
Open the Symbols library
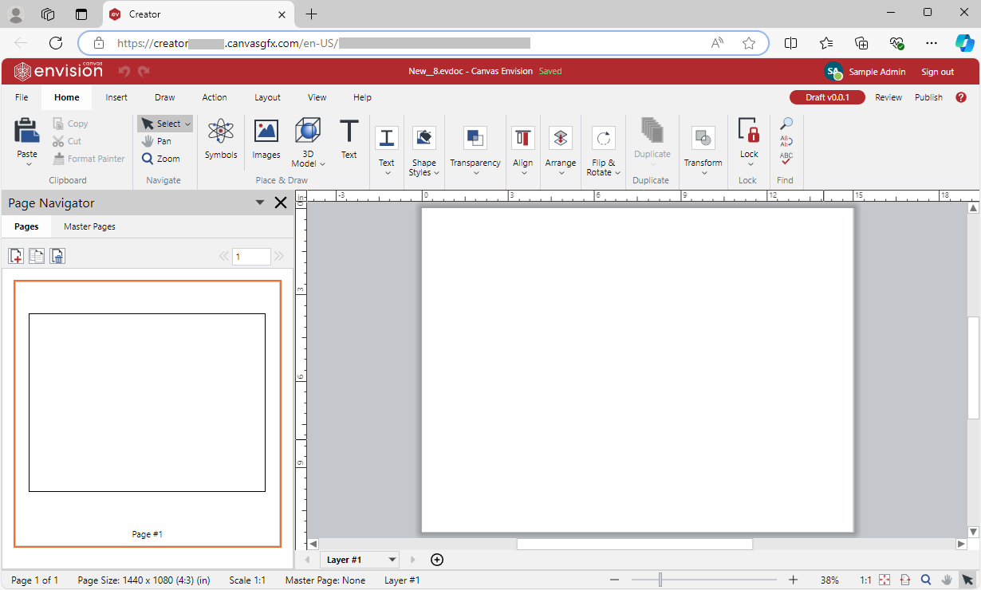point(221,140)
